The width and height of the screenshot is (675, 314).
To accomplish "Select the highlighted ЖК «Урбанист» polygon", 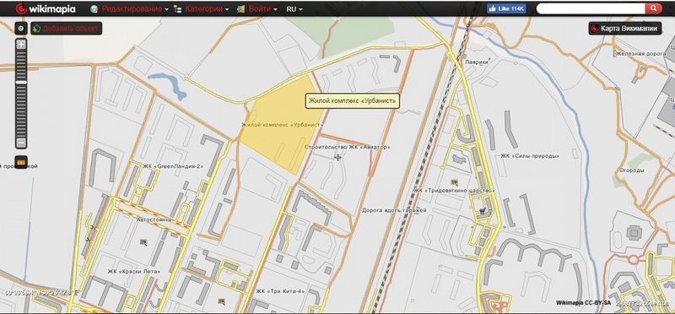I will pyautogui.click(x=281, y=129).
